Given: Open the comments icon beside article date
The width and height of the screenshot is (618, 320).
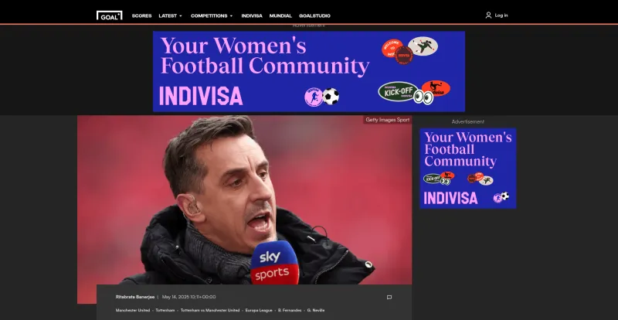Looking at the screenshot, I should click(389, 297).
